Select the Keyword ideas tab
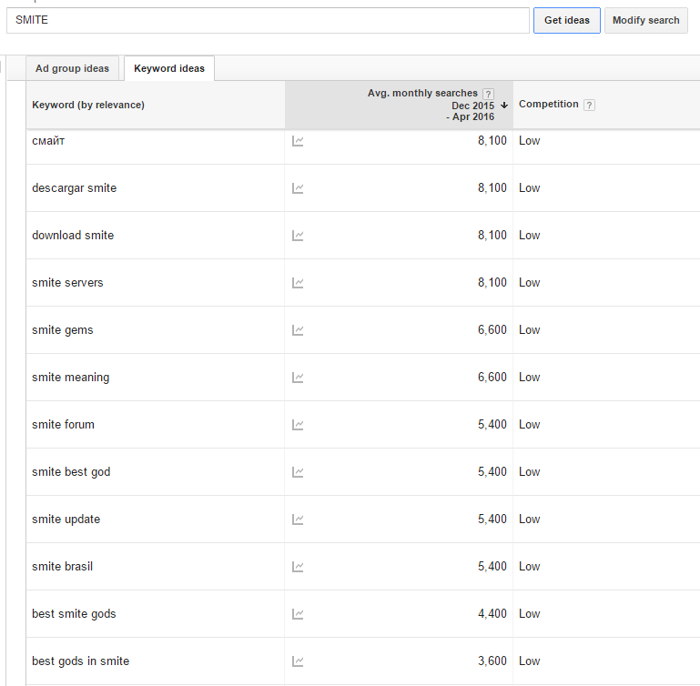This screenshot has width=700, height=686. pos(169,69)
